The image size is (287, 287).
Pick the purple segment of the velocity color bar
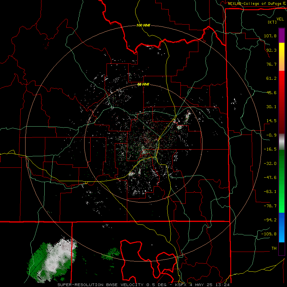[x=282, y=35]
